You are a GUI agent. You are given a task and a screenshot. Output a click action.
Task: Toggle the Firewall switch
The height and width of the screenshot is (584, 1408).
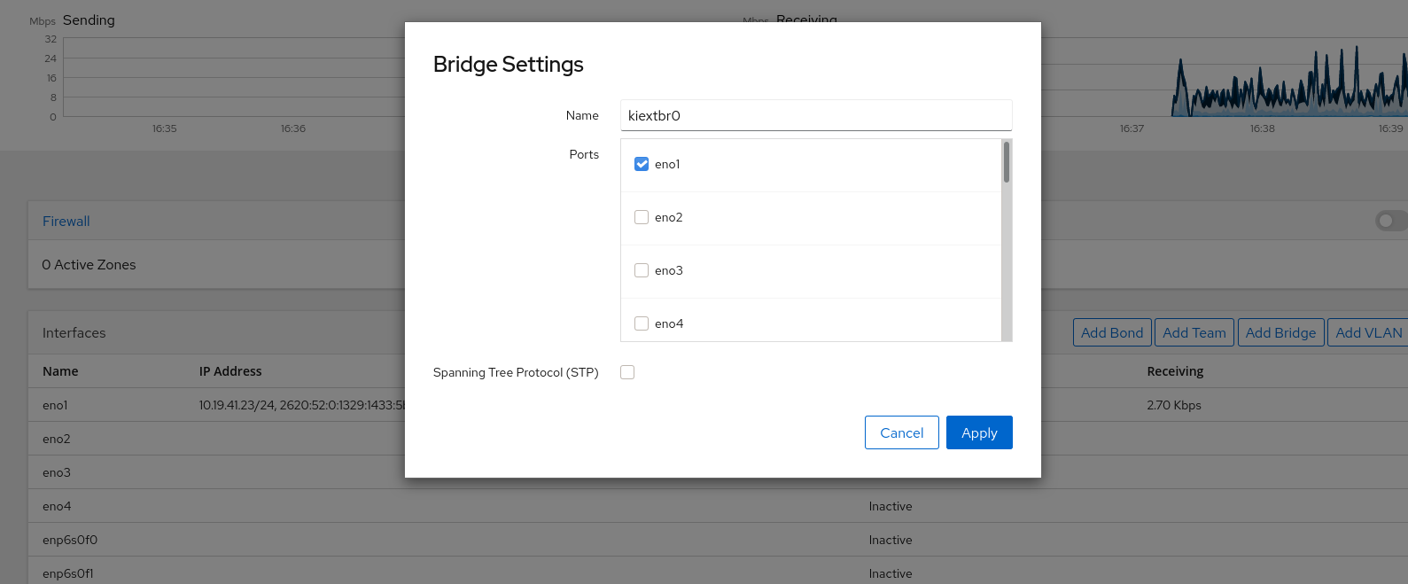click(x=1391, y=221)
